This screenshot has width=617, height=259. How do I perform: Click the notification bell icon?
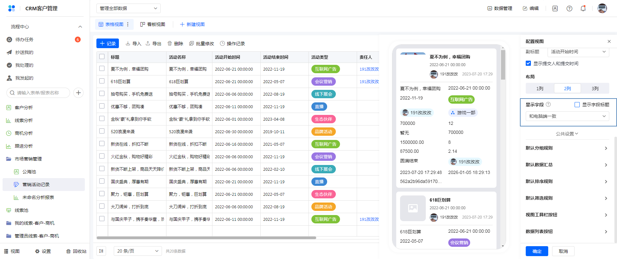point(583,8)
